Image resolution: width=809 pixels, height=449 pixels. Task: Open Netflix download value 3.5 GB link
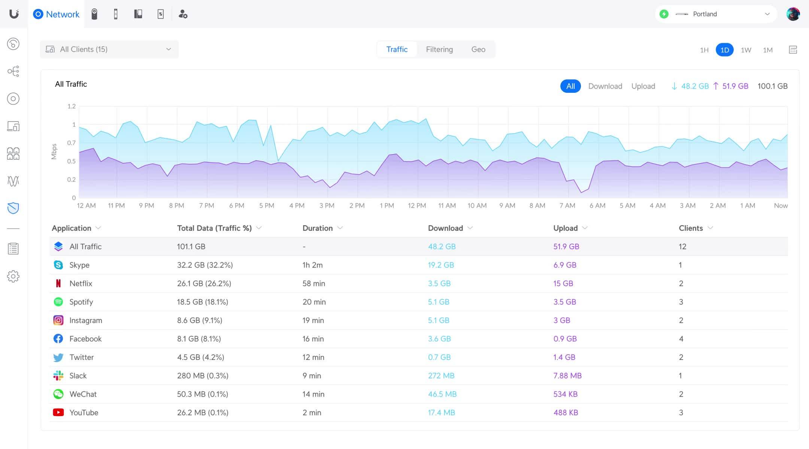(439, 283)
